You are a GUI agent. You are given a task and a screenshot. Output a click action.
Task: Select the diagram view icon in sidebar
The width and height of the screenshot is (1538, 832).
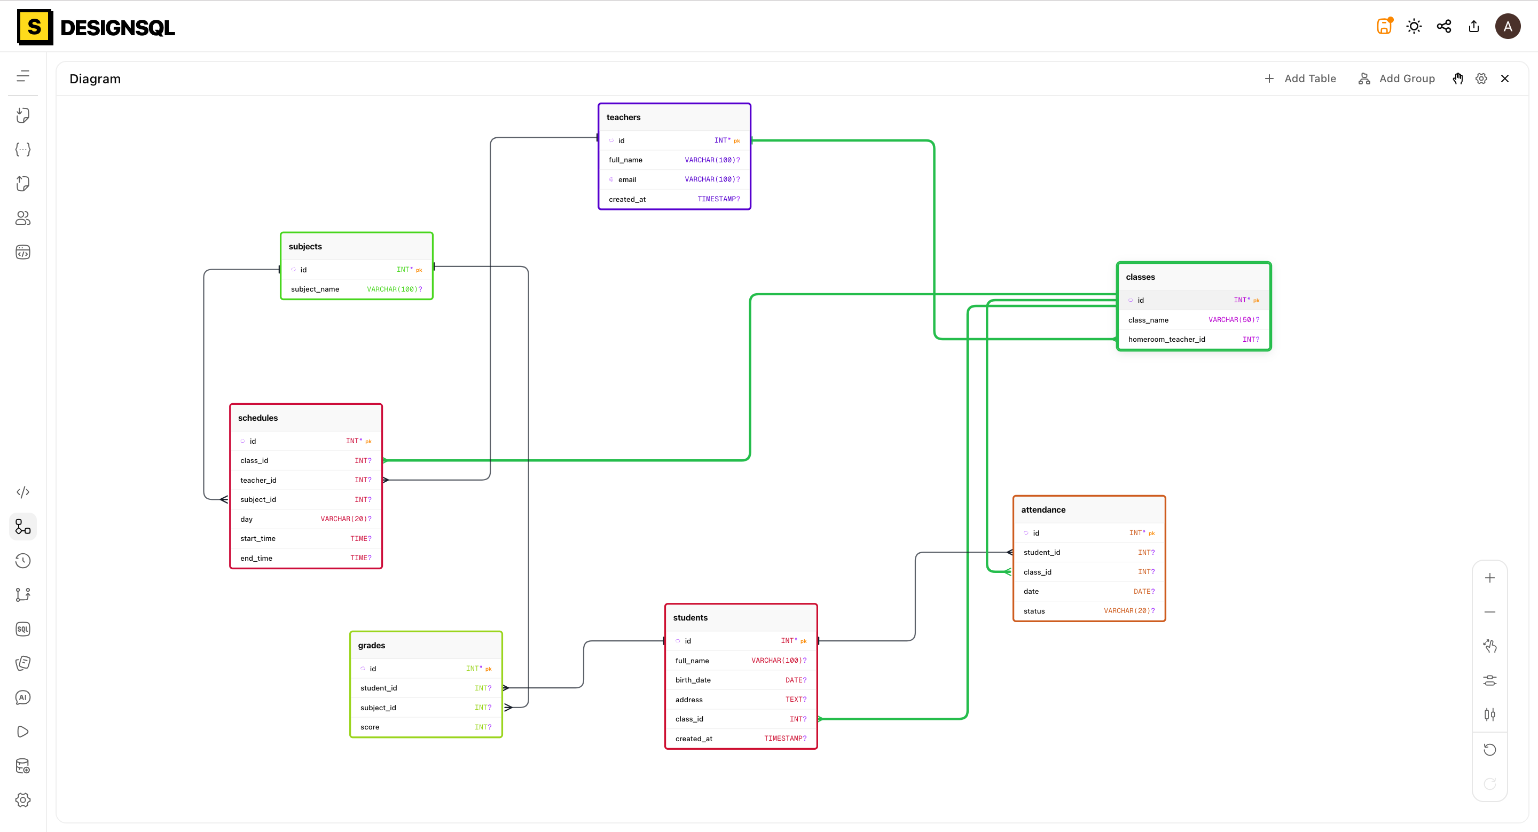click(x=22, y=527)
